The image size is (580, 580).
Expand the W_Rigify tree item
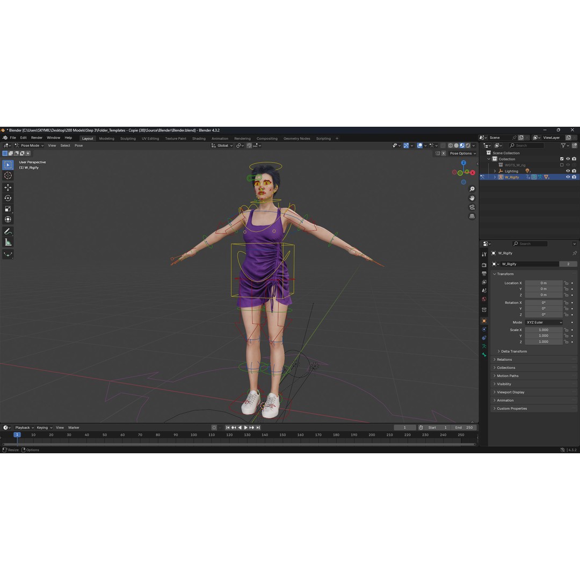tap(495, 177)
